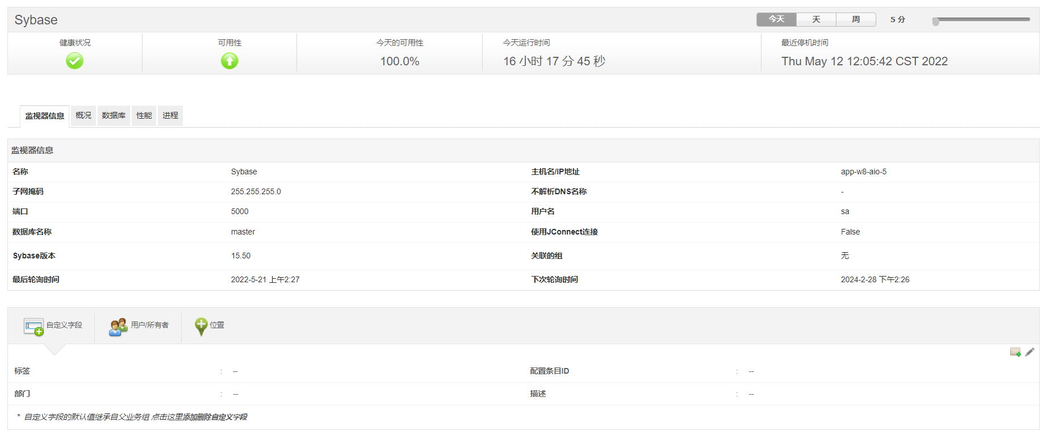
Task: Click the add custom field icon
Action: pyautogui.click(x=1015, y=352)
